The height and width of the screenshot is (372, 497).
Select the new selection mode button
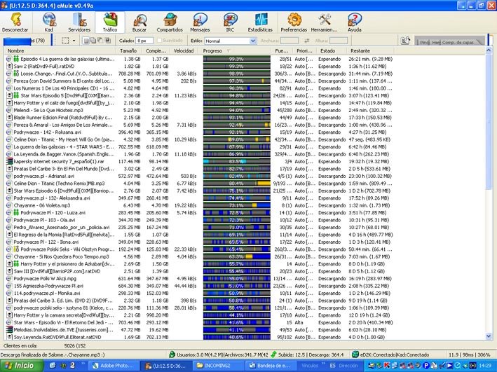[x=86, y=41]
